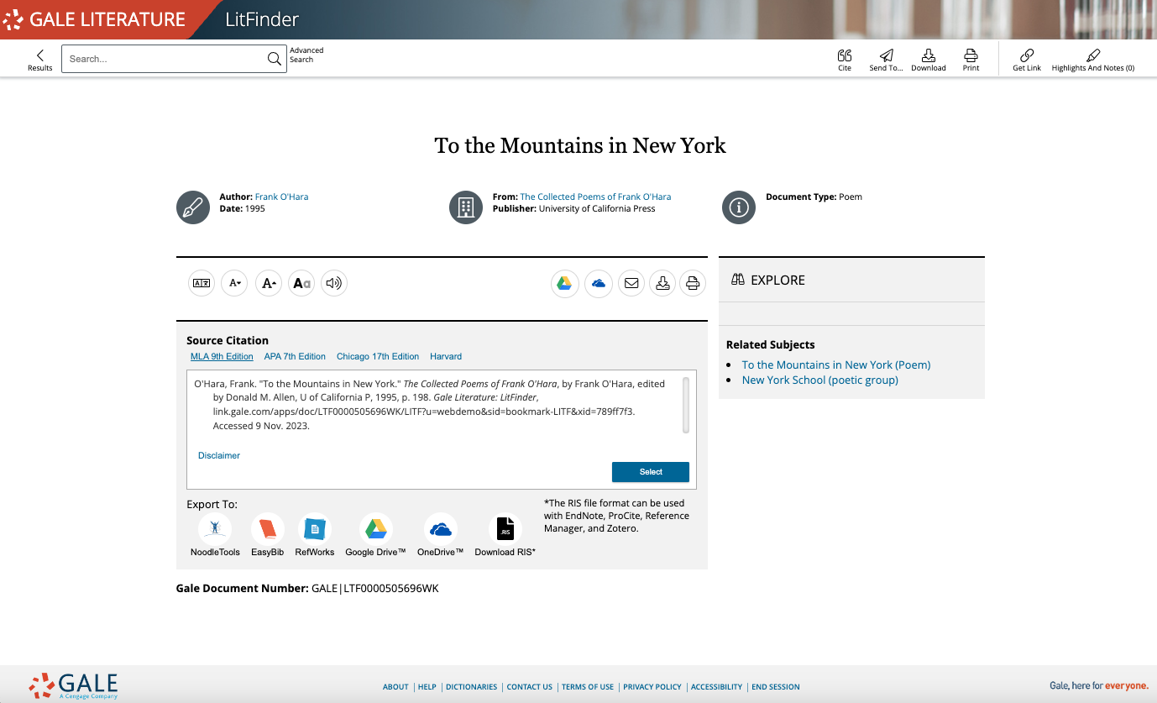Open Send To options

886,60
